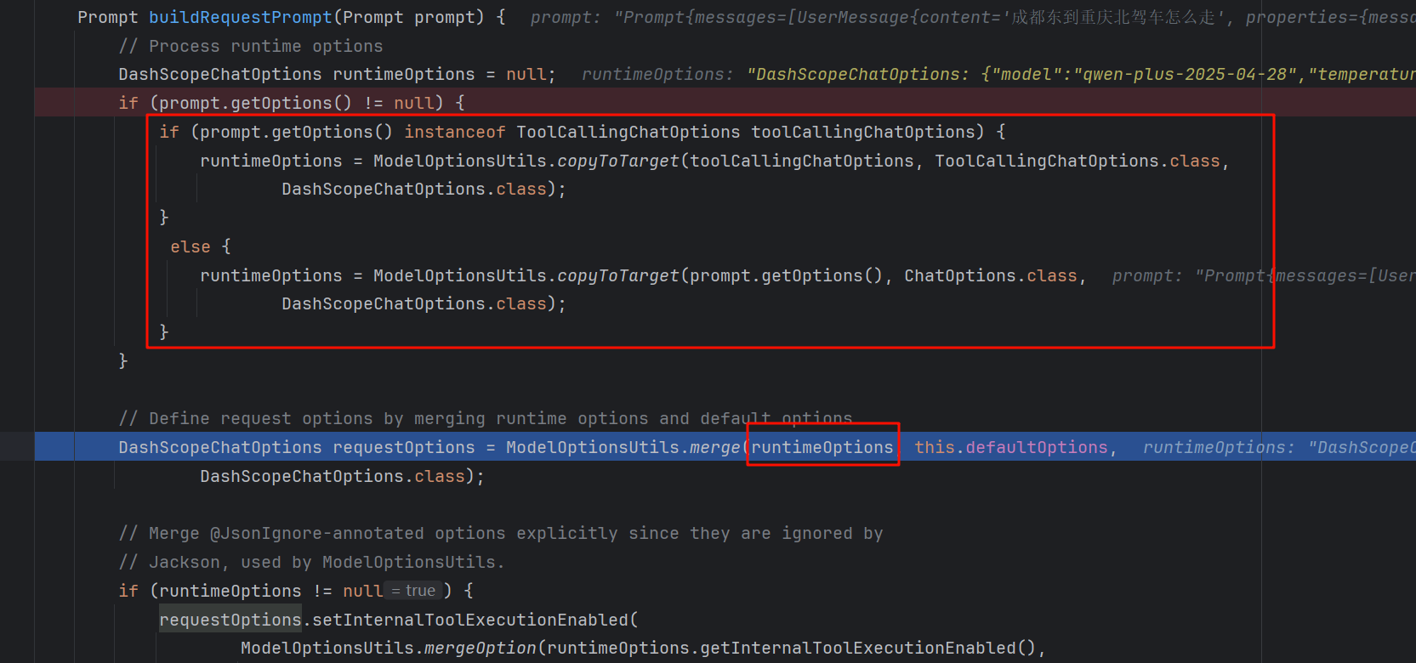1416x663 pixels.
Task: Click the merge method call on ModelOptionsUtils
Action: (714, 447)
